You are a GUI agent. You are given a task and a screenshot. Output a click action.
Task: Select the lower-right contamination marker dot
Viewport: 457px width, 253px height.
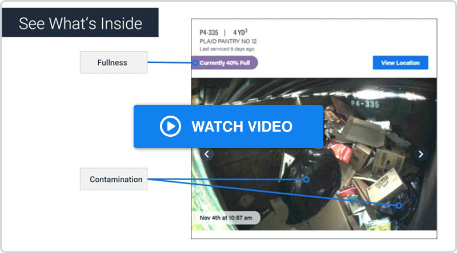click(399, 205)
